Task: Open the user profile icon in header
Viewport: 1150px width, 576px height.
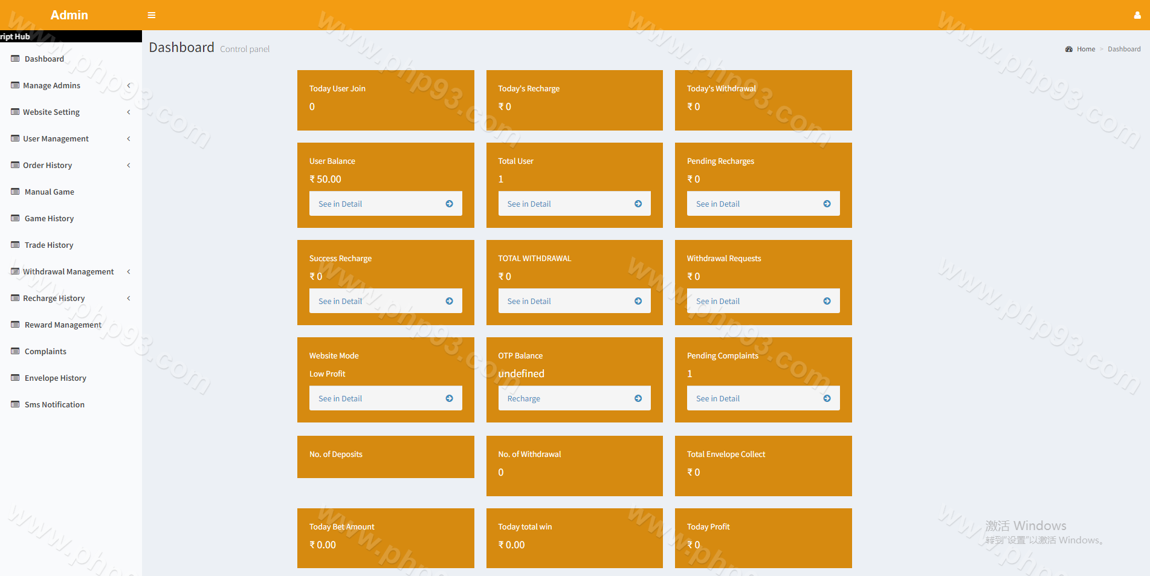Action: coord(1137,15)
